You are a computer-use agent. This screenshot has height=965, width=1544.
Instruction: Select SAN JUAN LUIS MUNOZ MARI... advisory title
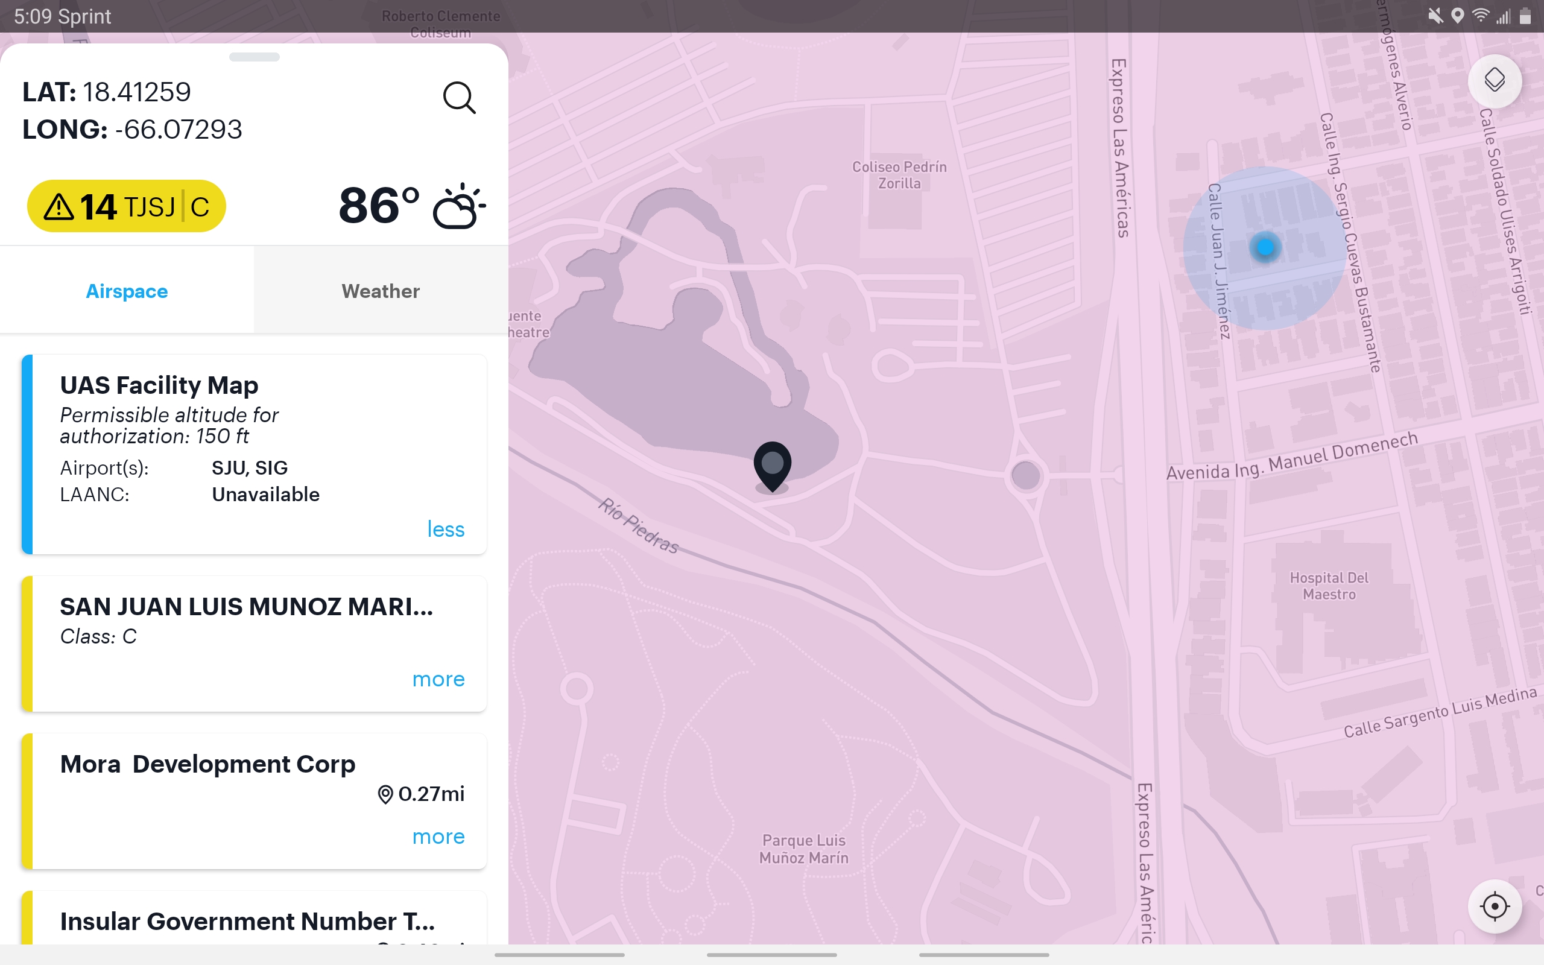(246, 606)
